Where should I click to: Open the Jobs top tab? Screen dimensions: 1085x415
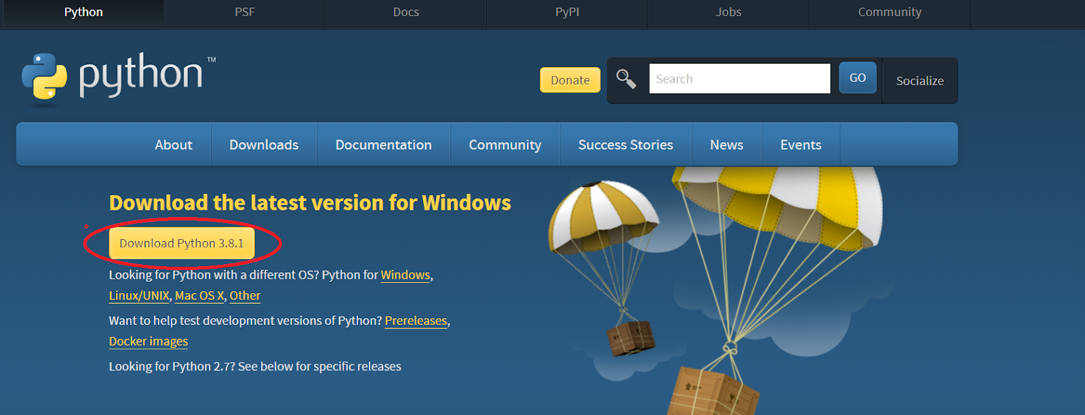tap(729, 12)
